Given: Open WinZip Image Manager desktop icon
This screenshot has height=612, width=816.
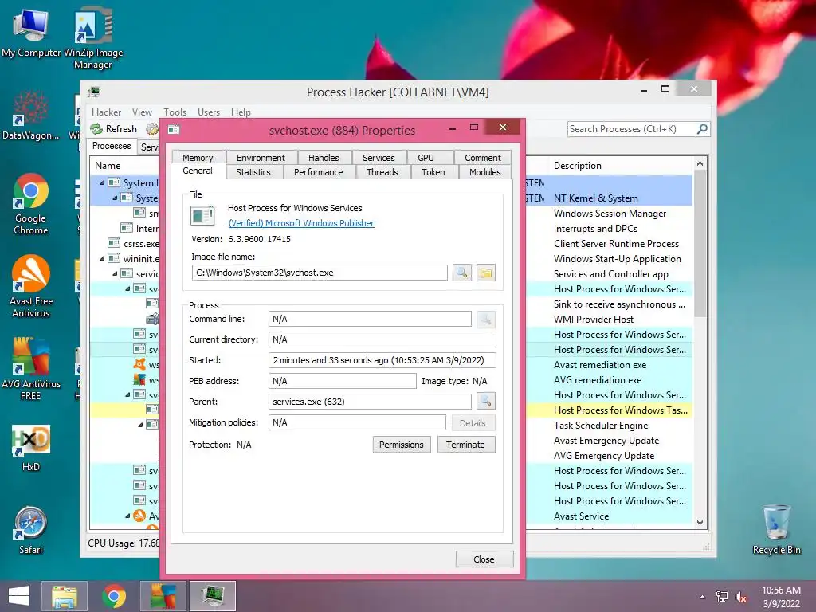Looking at the screenshot, I should (x=93, y=38).
